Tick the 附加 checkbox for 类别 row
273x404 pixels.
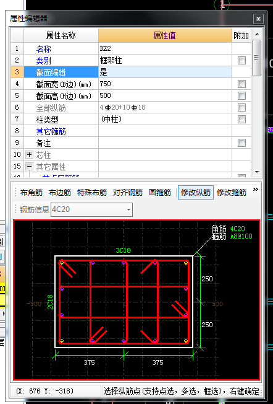pos(241,61)
